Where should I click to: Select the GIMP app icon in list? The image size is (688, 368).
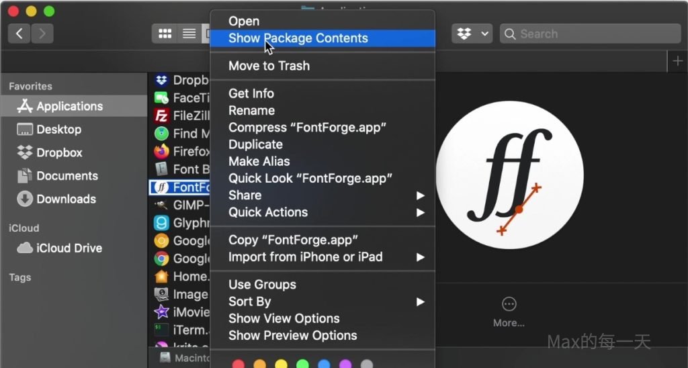coord(161,205)
